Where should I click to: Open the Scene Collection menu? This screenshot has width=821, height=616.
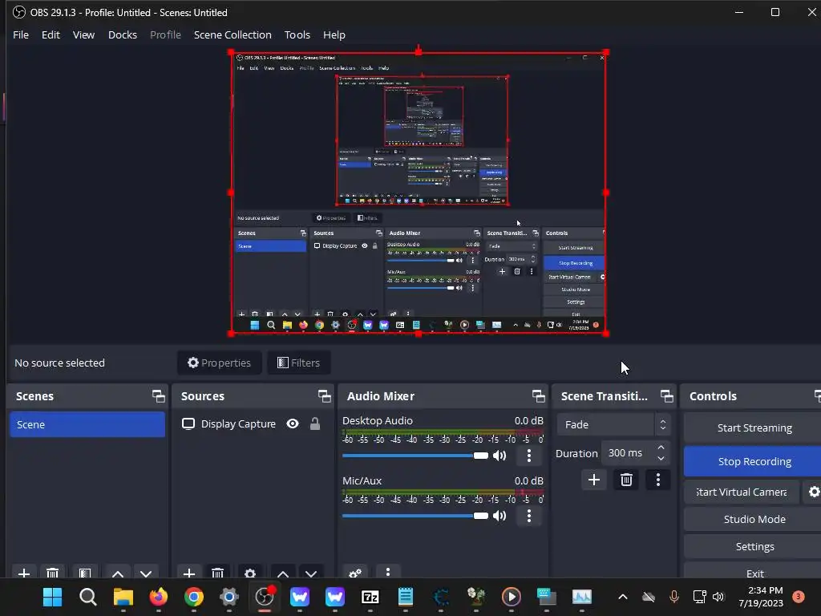[233, 34]
